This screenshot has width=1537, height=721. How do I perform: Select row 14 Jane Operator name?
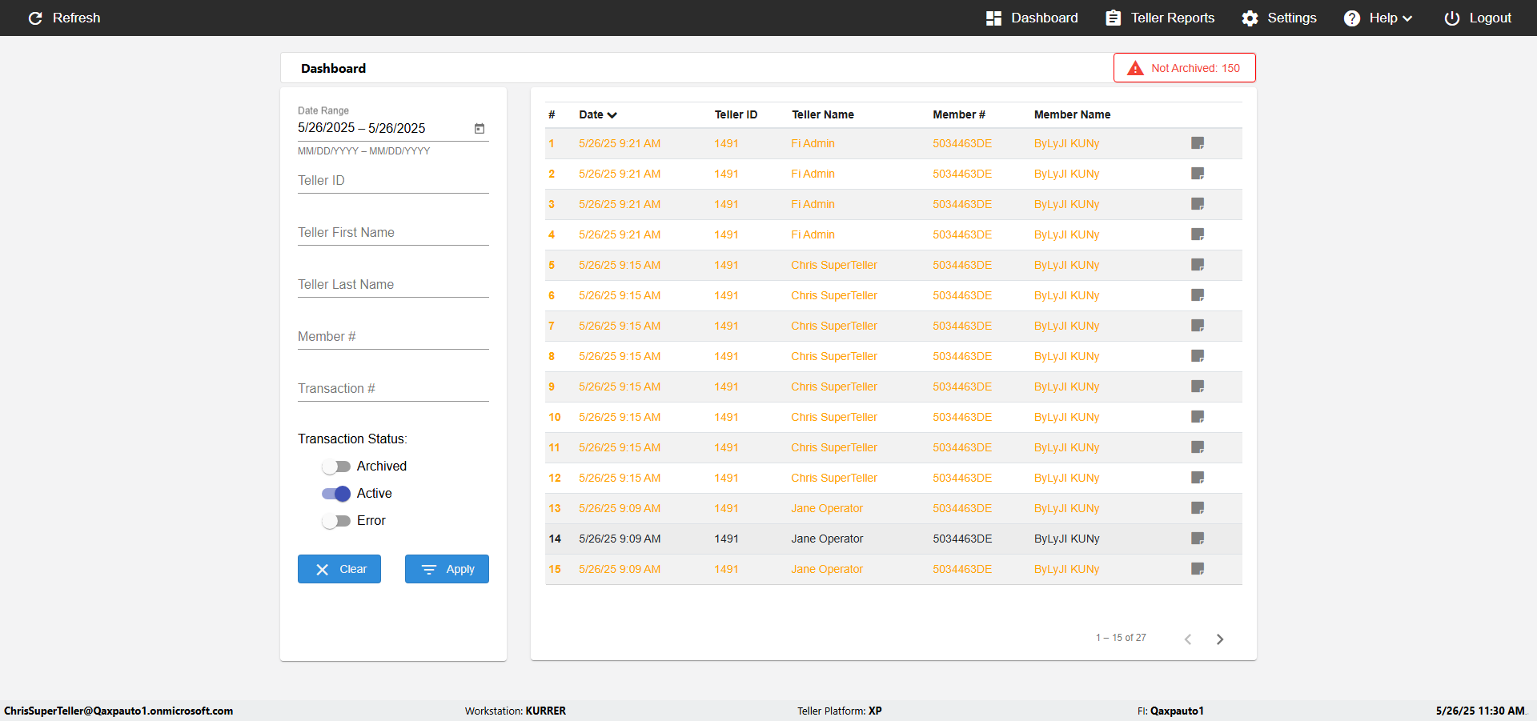tap(827, 539)
